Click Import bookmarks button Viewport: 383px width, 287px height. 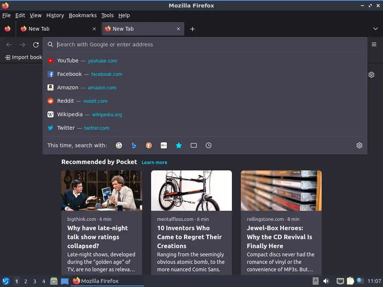(24, 57)
